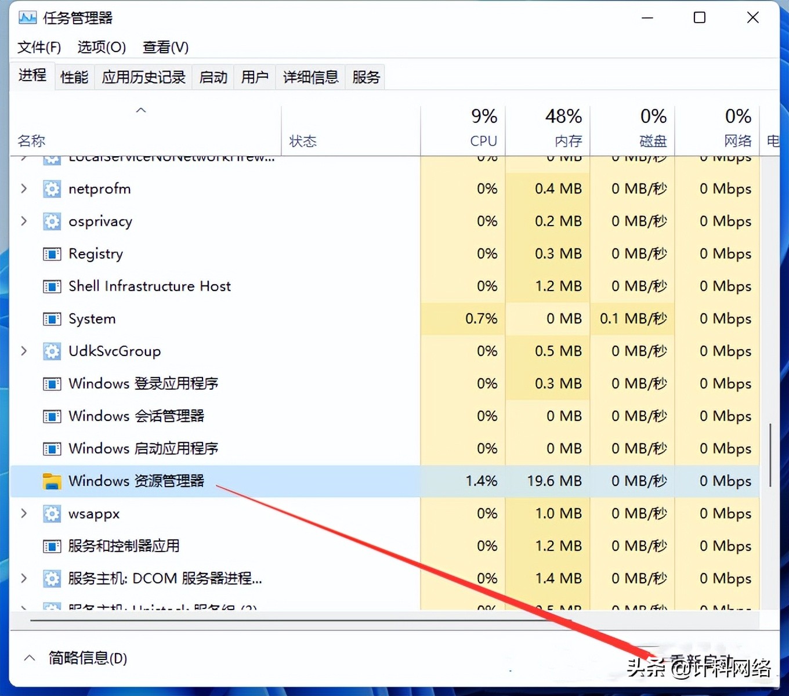Image resolution: width=789 pixels, height=696 pixels.
Task: Expand 服务主机: DCOM 服务器进程
Action: [x=24, y=578]
